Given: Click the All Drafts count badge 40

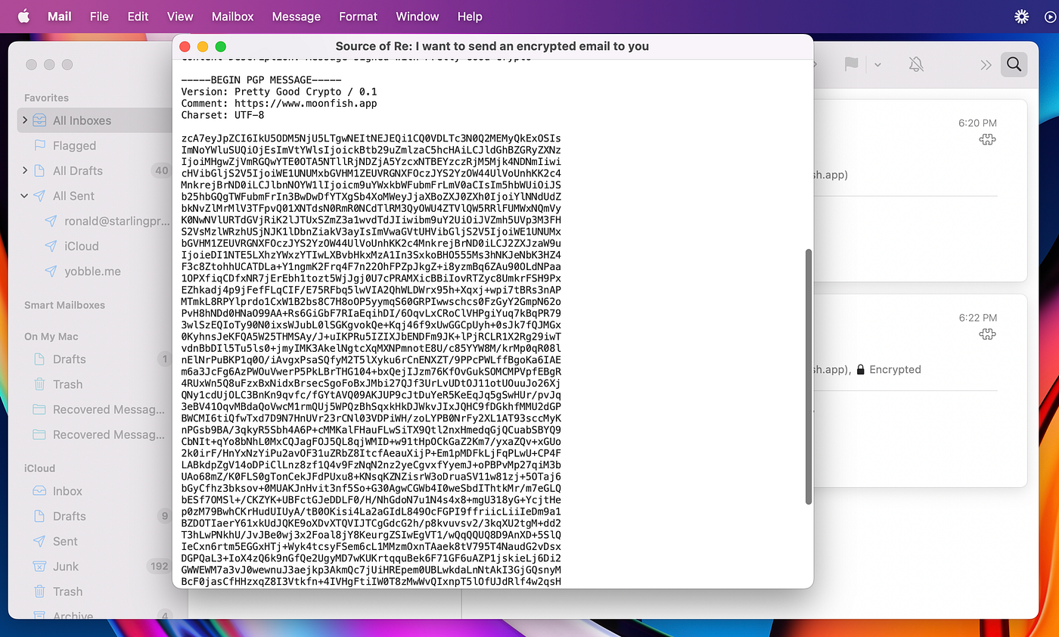Looking at the screenshot, I should point(161,171).
